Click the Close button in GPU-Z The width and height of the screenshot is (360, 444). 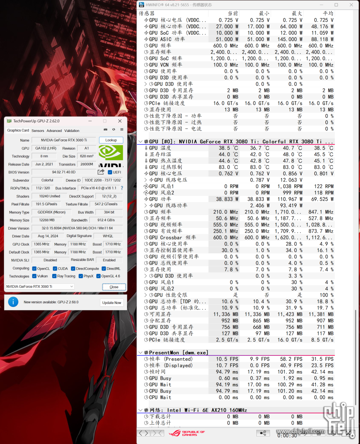114,287
